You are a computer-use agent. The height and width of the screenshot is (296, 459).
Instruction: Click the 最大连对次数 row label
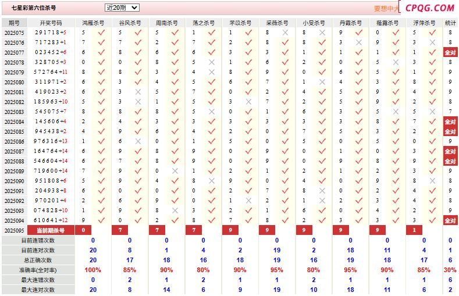38,290
